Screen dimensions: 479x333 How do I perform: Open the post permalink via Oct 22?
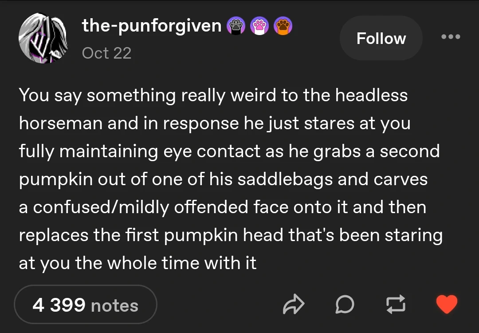[x=106, y=53]
